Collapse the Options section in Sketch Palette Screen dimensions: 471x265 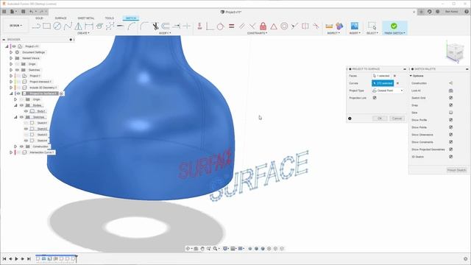coord(411,76)
